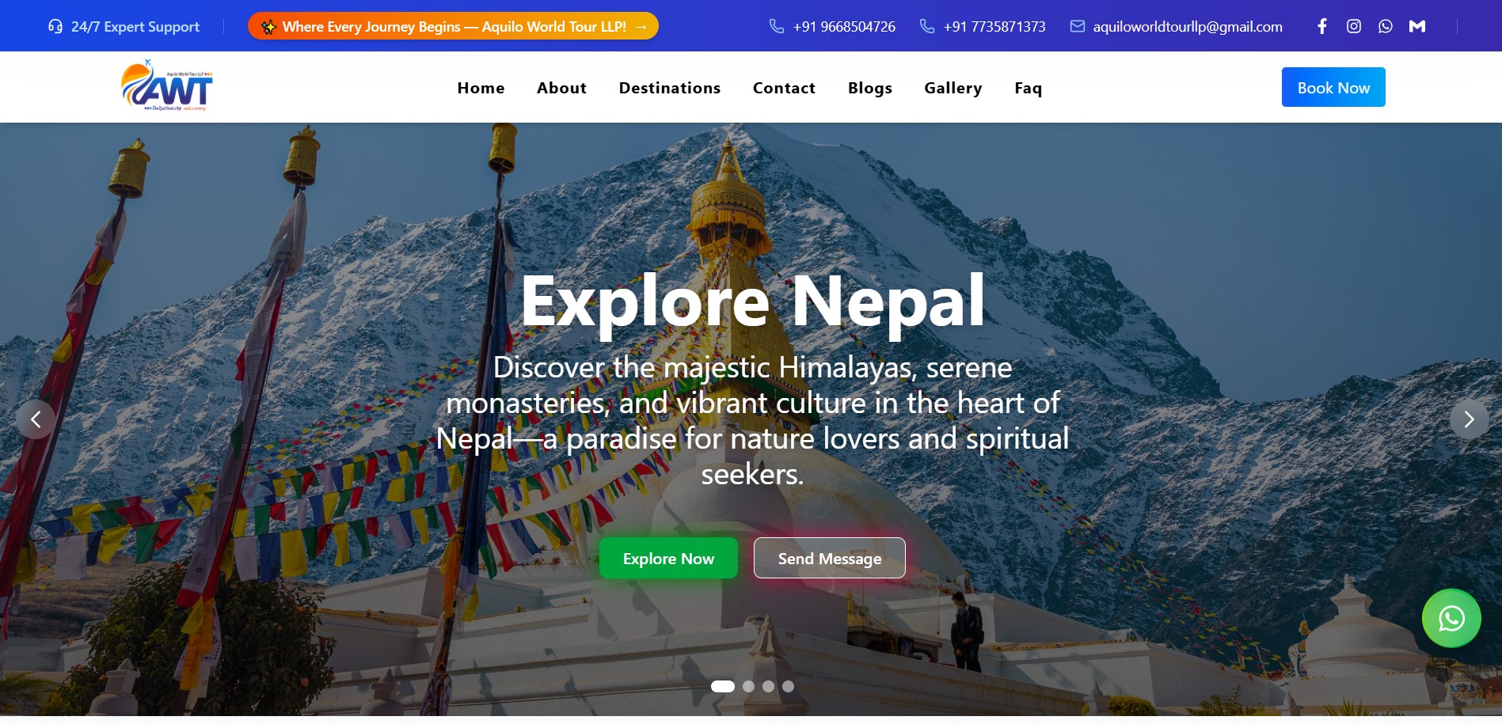Click the Send Message button
This screenshot has width=1502, height=724.
coord(829,558)
